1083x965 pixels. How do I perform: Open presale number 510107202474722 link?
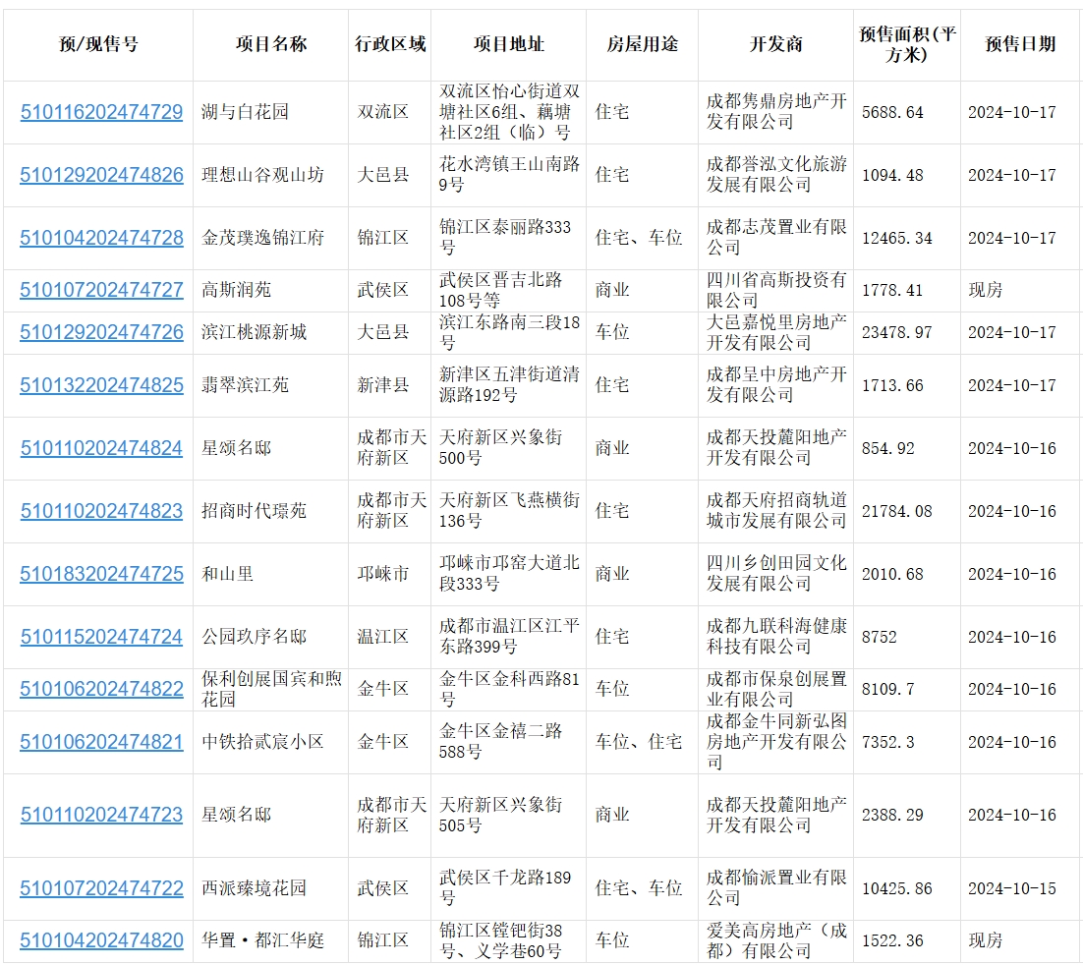[x=101, y=888]
